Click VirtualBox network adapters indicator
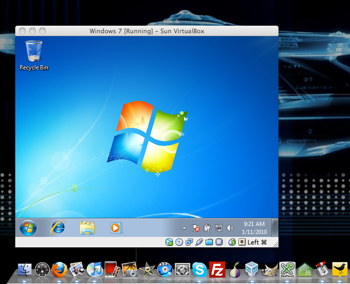 click(189, 242)
